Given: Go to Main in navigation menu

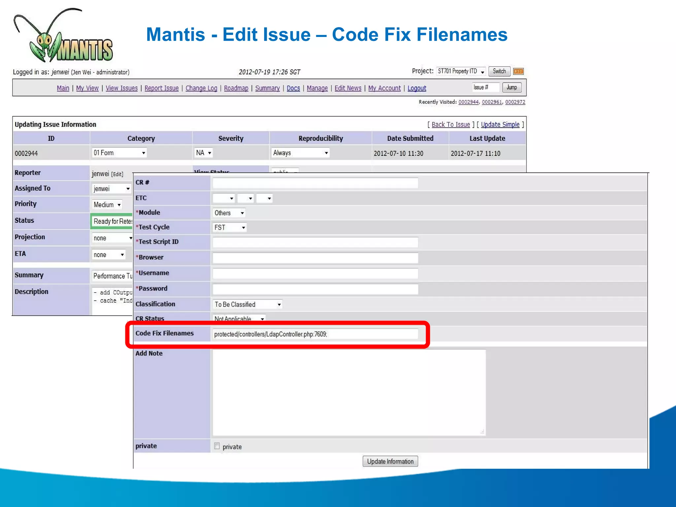Looking at the screenshot, I should (x=63, y=88).
